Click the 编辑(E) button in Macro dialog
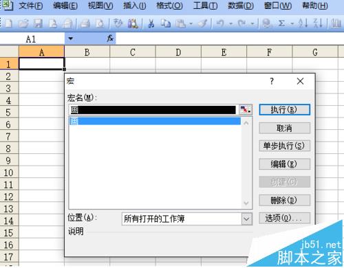Image resolution: width=344 pixels, height=268 pixels. pos(284,164)
